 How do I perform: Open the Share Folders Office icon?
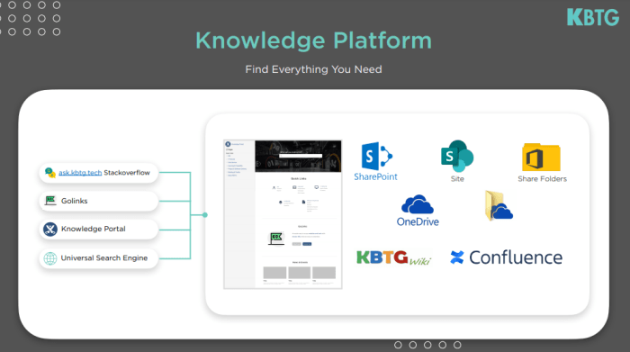coord(541,158)
